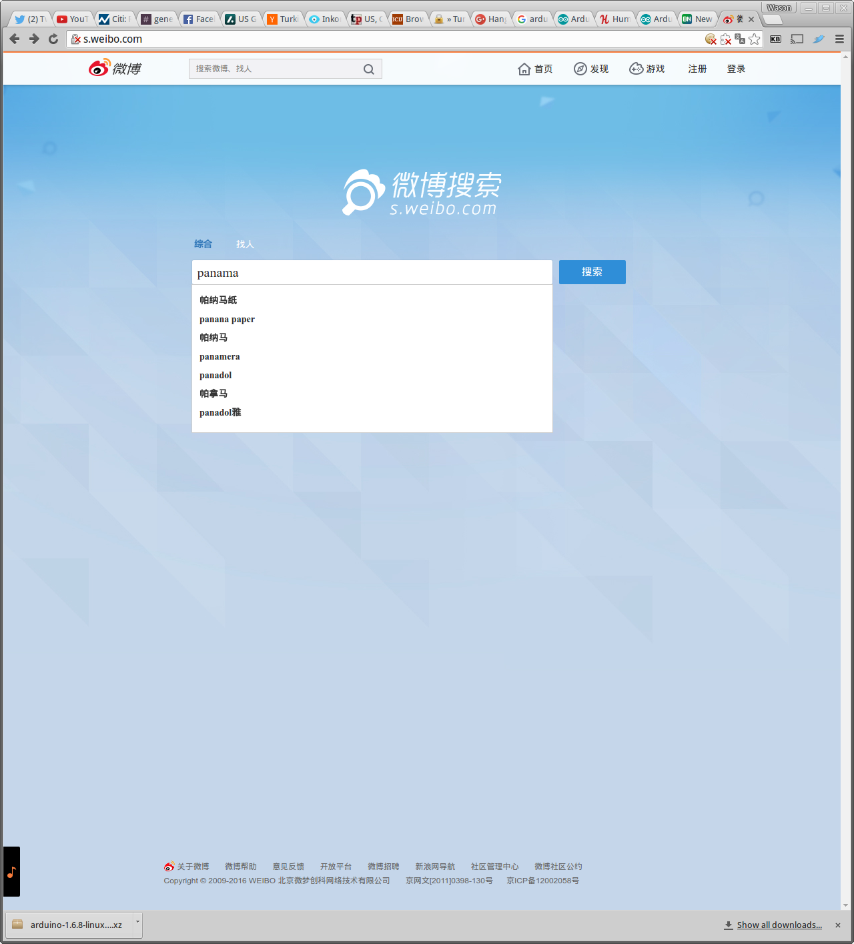This screenshot has width=854, height=944.
Task: Open the 京ICP备12002058号 link
Action: [x=543, y=881]
